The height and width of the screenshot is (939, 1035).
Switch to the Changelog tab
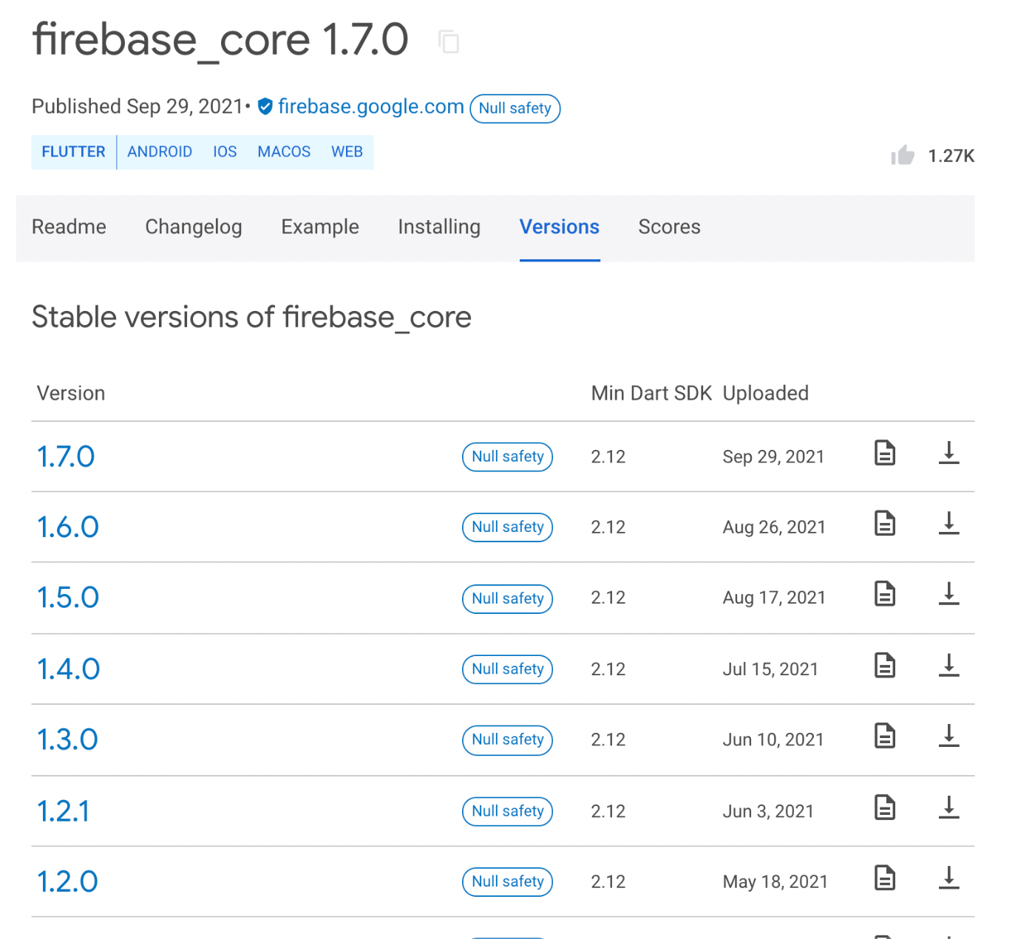194,227
